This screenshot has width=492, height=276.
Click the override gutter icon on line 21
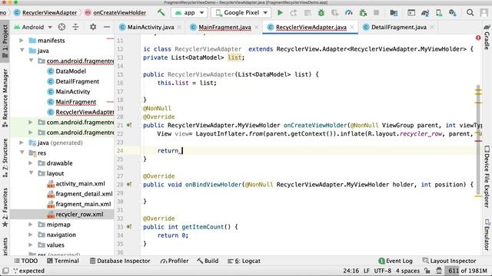(129, 125)
